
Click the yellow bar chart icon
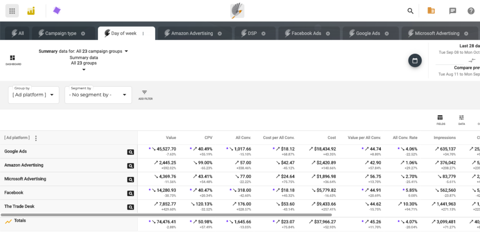click(x=31, y=10)
